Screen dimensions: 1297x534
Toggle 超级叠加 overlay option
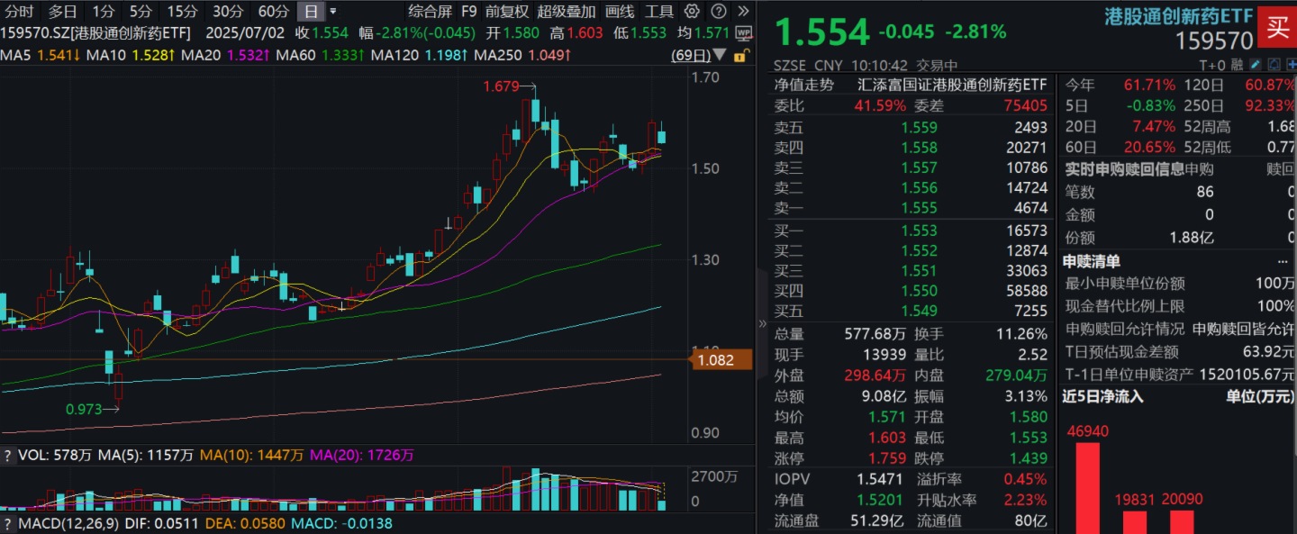click(567, 12)
